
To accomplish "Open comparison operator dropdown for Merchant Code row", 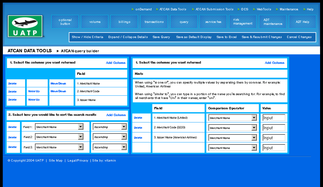I will 254,128.
